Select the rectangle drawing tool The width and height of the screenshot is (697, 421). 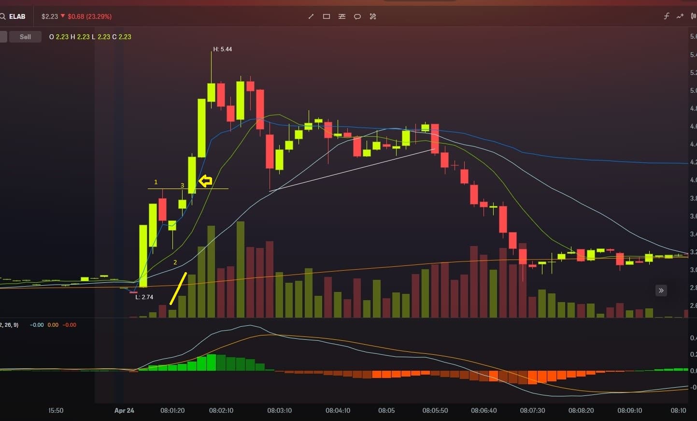pyautogui.click(x=327, y=16)
